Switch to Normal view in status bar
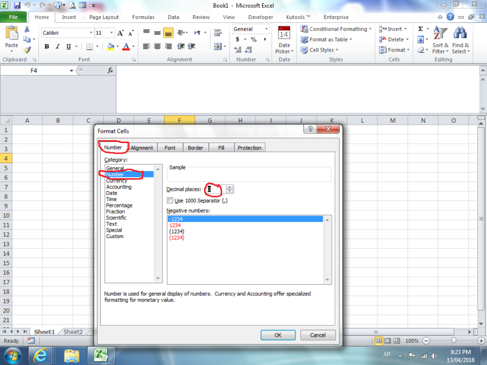487x365 pixels. coord(378,341)
